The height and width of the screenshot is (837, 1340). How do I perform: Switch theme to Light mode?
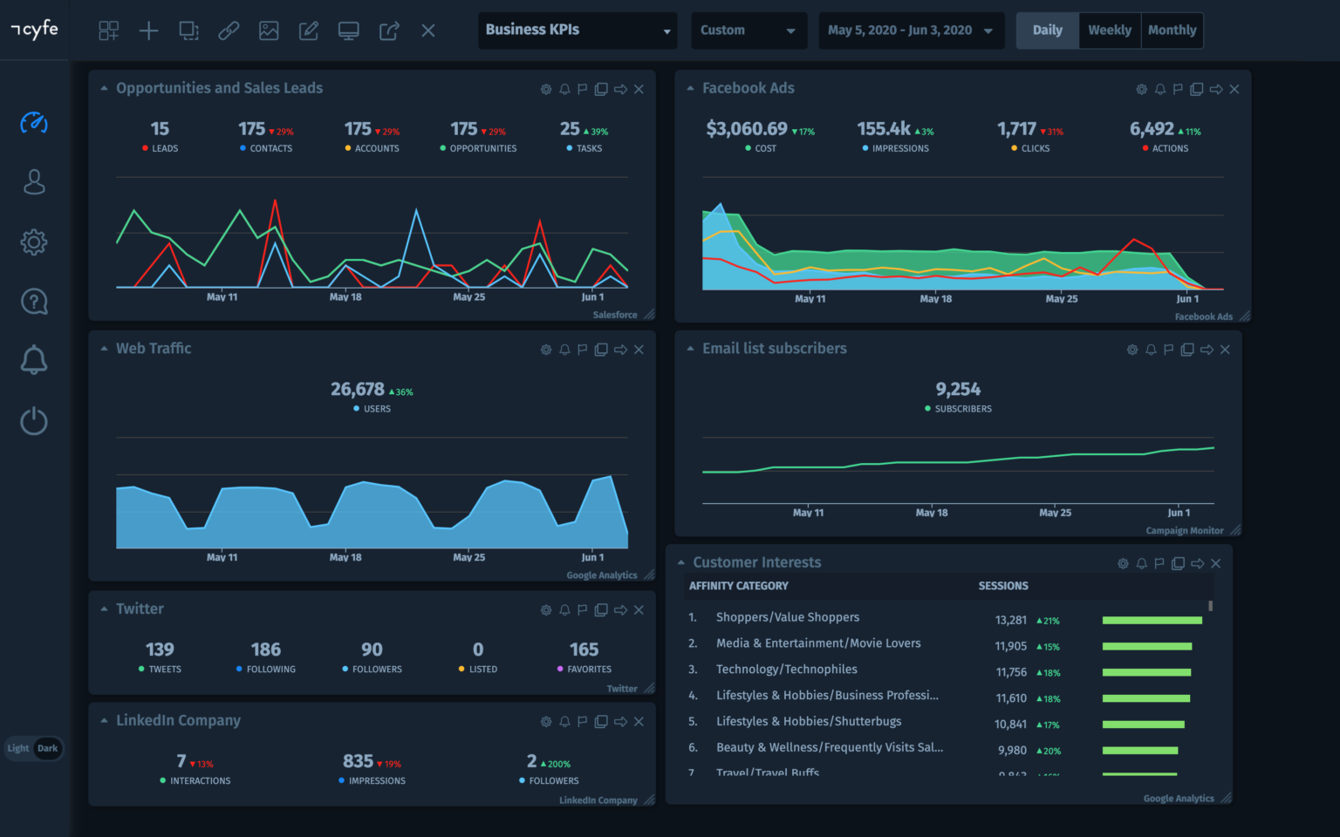click(17, 748)
